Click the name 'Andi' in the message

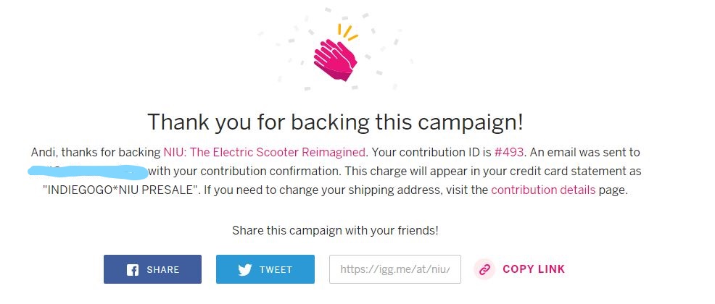(43, 152)
